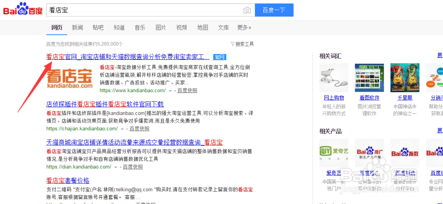Open the 千里眼 related term link
The width and height of the screenshot is (443, 204).
tap(405, 98)
